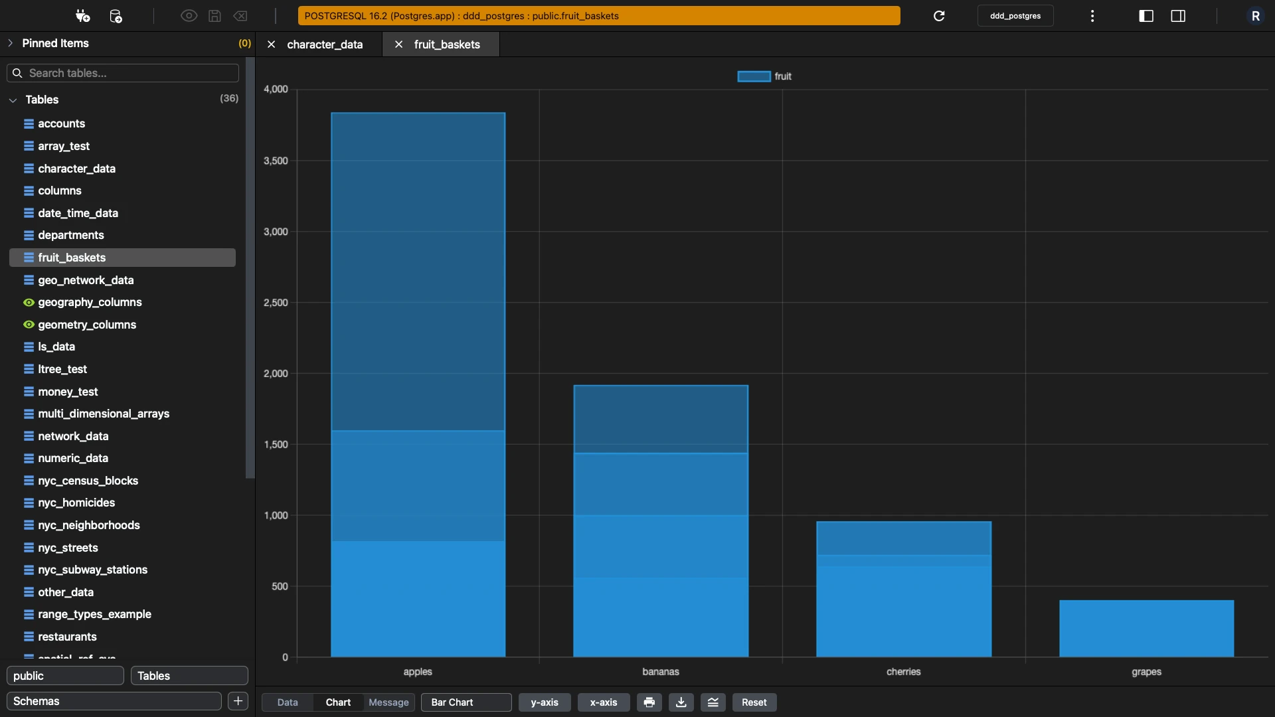Screen dimensions: 1275x717
Task: Click the refresh connection icon
Action: pos(939,16)
